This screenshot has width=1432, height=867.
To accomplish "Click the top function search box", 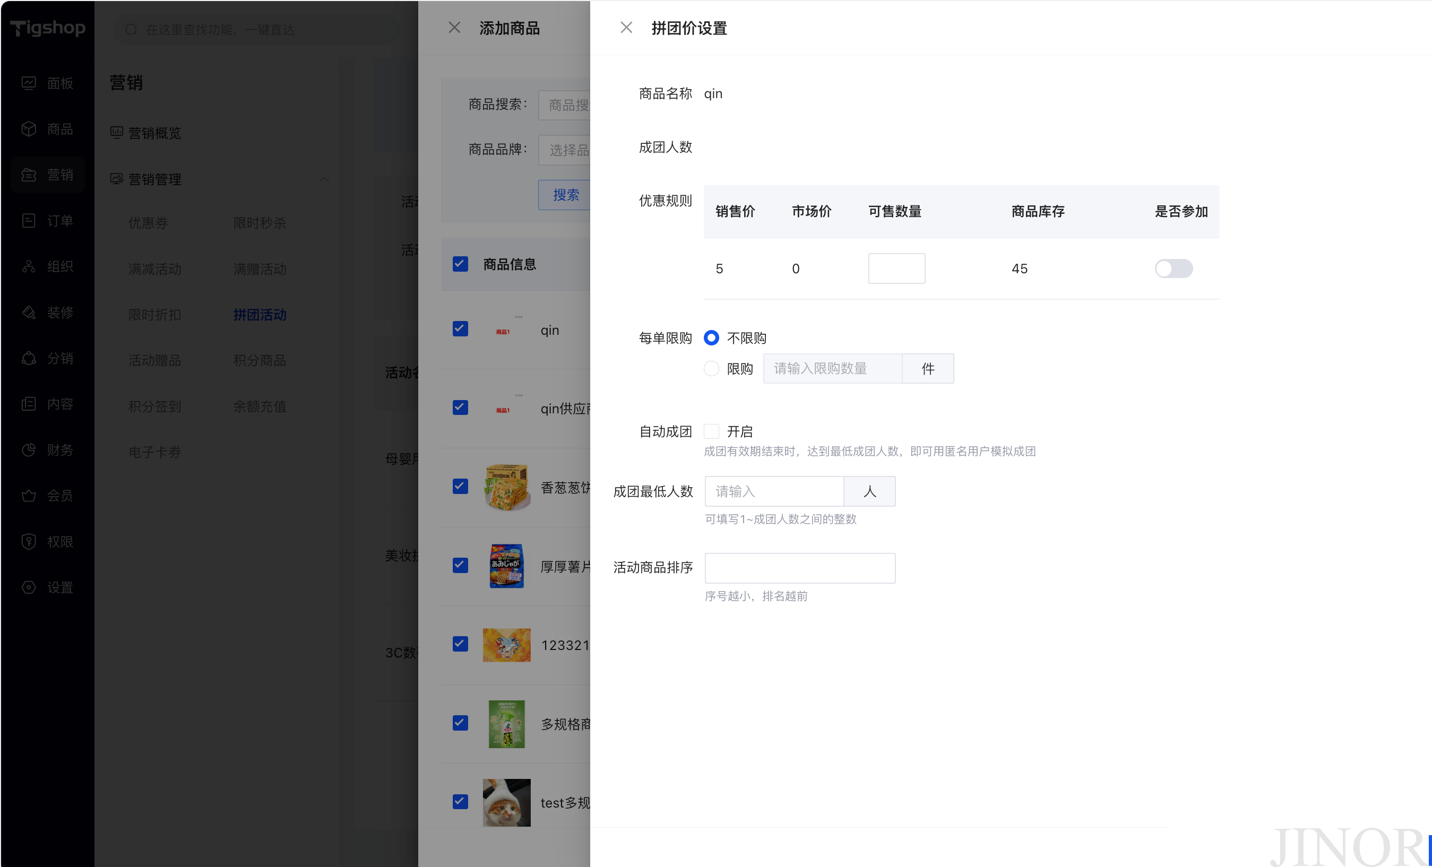I will coord(256,29).
